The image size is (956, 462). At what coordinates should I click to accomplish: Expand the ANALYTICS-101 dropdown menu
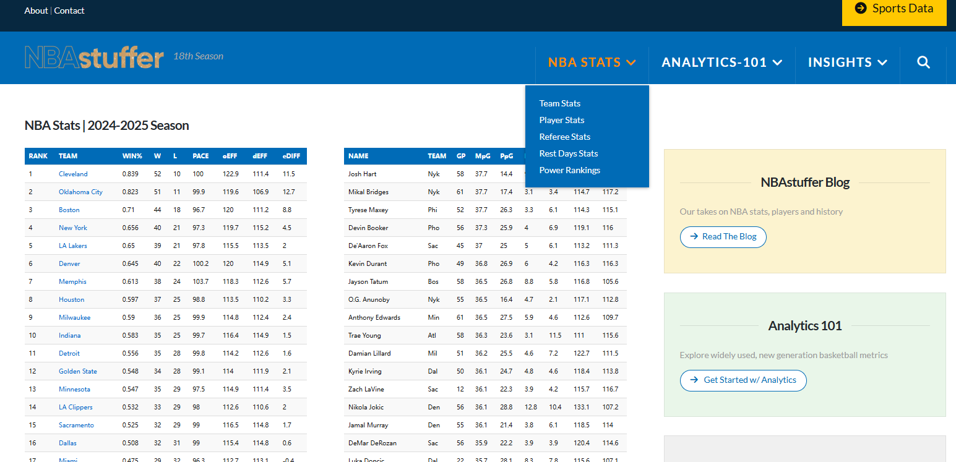pos(722,62)
